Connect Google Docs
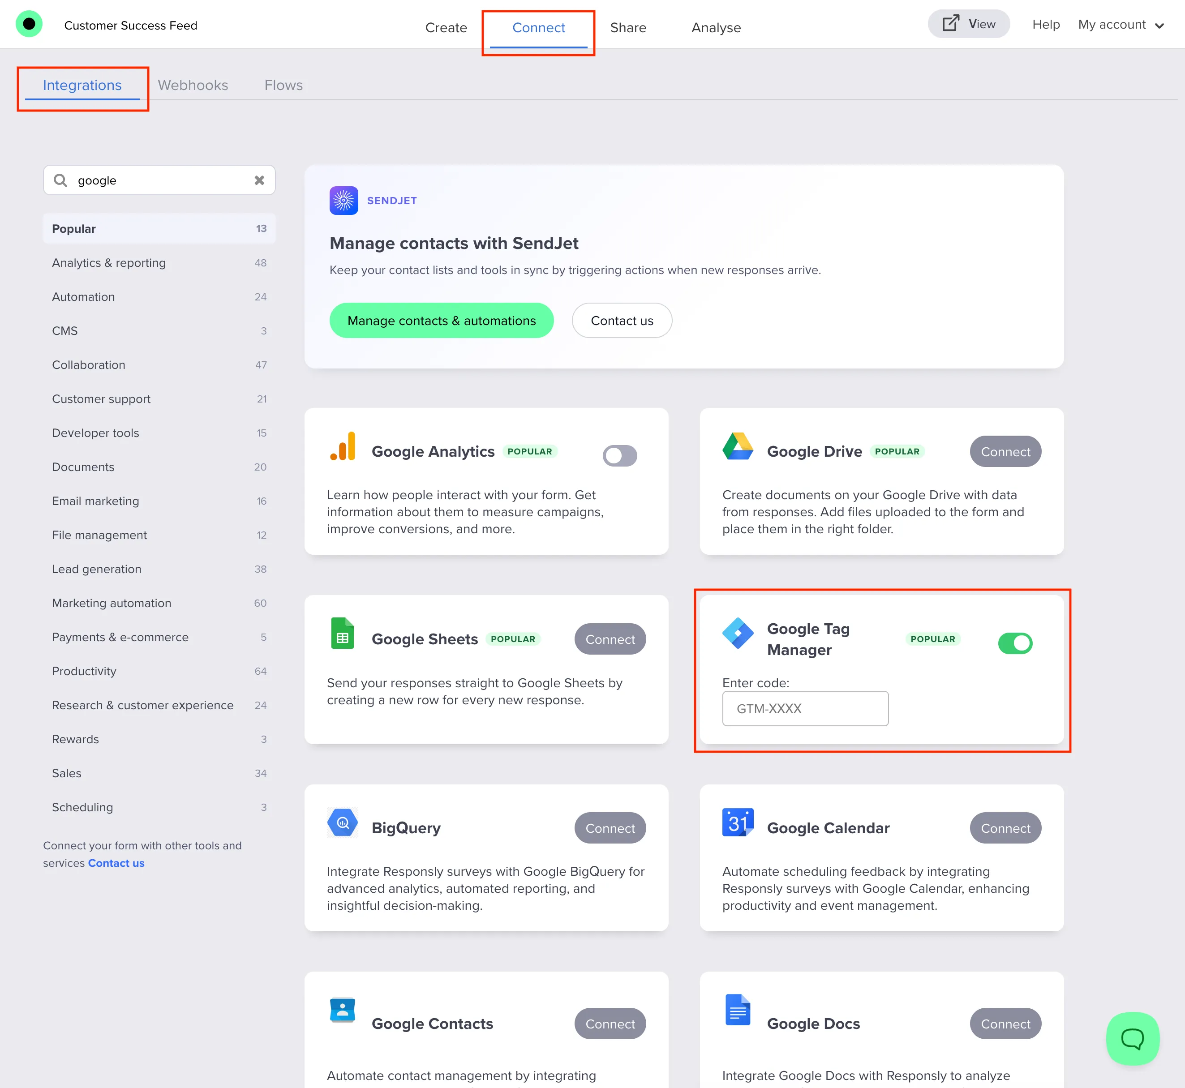Image resolution: width=1185 pixels, height=1088 pixels. (1005, 1023)
